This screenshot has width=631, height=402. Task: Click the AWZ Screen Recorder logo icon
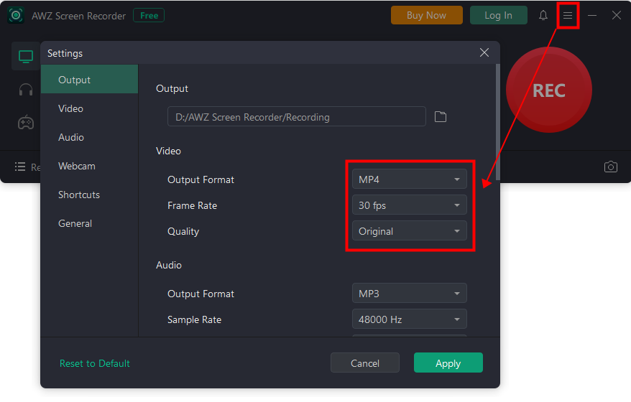pos(16,16)
